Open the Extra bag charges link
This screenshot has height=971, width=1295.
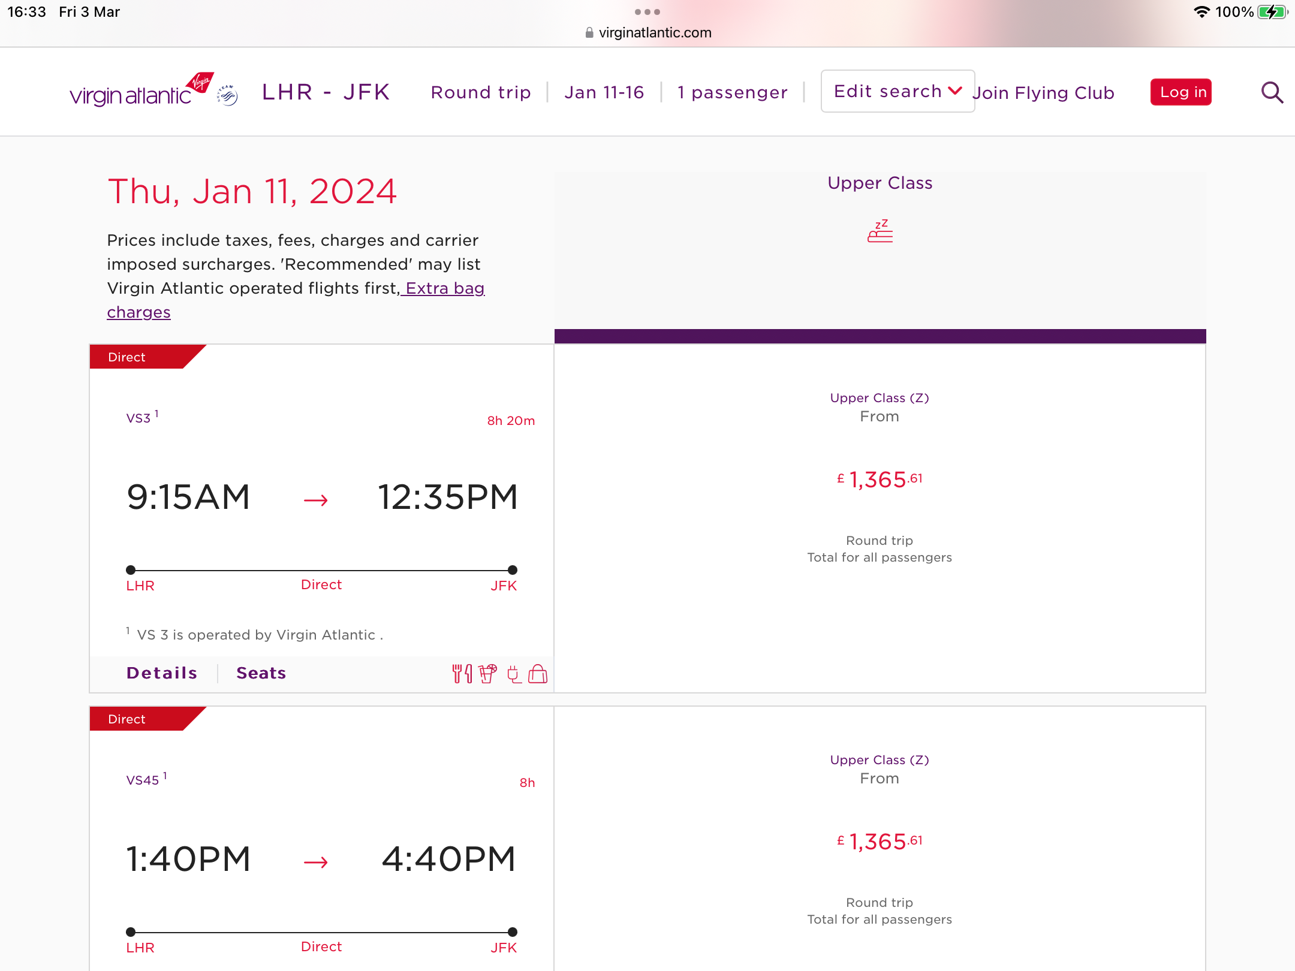click(x=296, y=300)
